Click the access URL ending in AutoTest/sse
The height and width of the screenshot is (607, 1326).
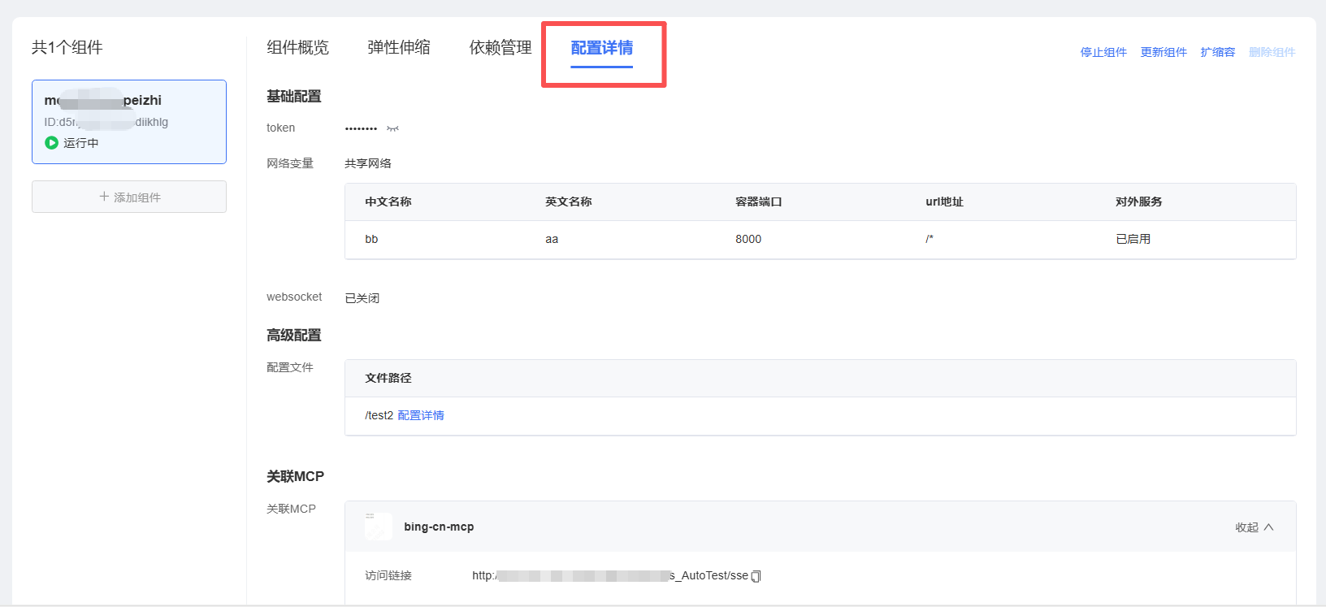pyautogui.click(x=609, y=575)
